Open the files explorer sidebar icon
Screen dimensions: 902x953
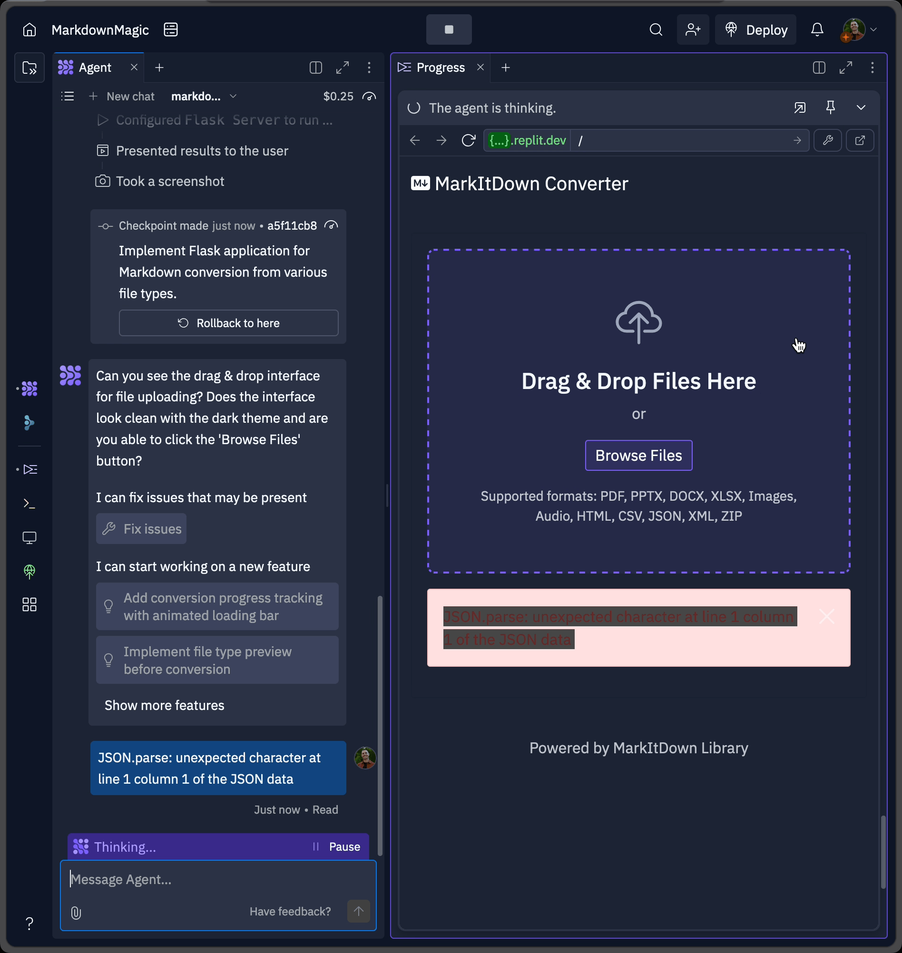coord(29,68)
